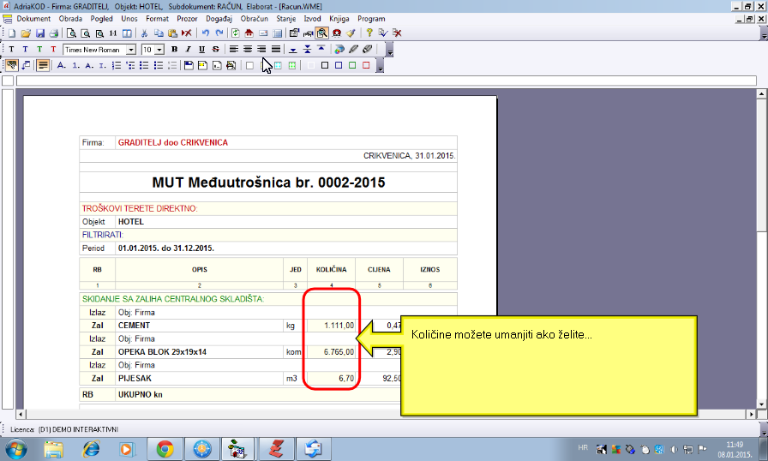Toggle bold formatting
The image size is (768, 461).
pos(174,50)
